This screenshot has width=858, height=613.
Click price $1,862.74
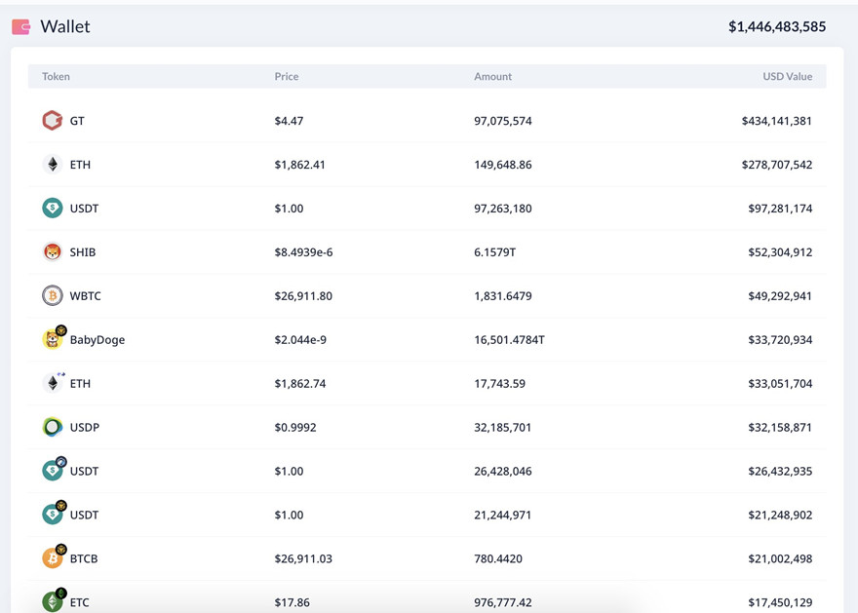pyautogui.click(x=300, y=383)
